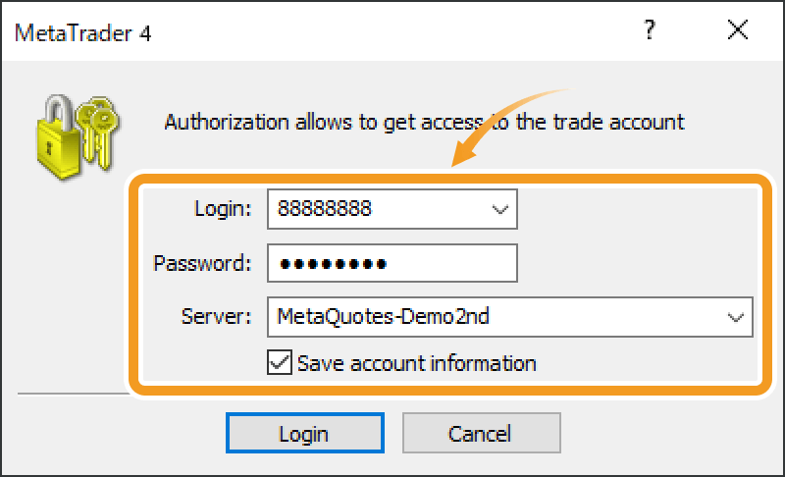The width and height of the screenshot is (785, 477).
Task: Focus the masked Password field
Action: (x=392, y=263)
